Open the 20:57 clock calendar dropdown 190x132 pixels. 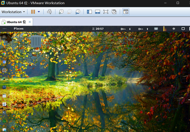pos(98,29)
